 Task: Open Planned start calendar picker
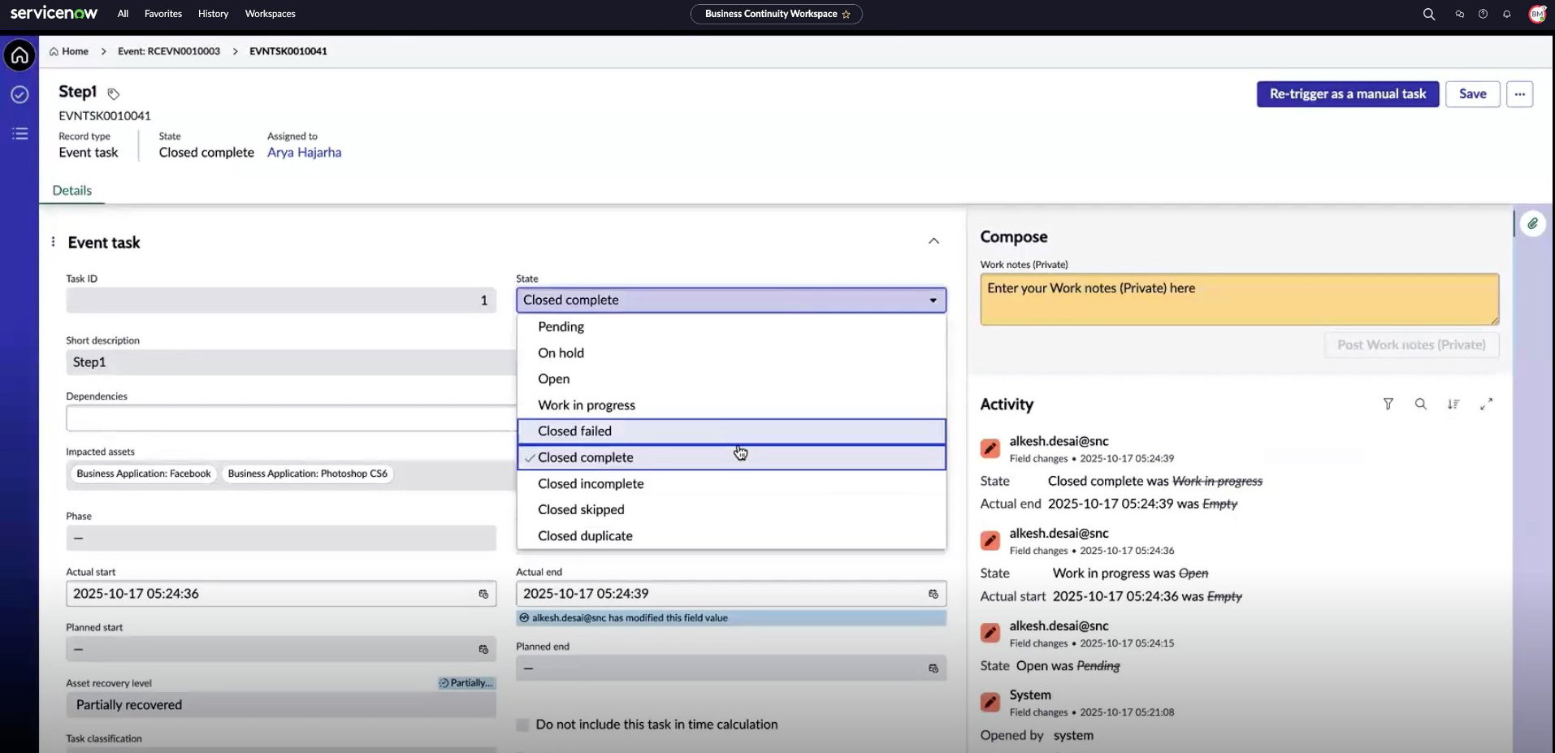click(x=483, y=649)
